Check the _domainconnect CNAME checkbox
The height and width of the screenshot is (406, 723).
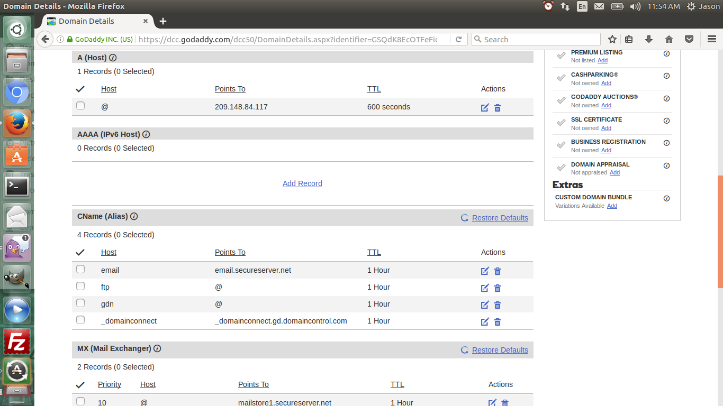(x=80, y=320)
